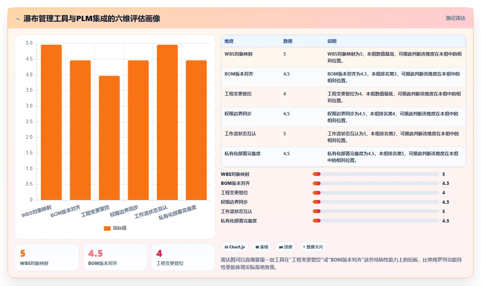Click the 权限边界同步 bar in chart

138,130
